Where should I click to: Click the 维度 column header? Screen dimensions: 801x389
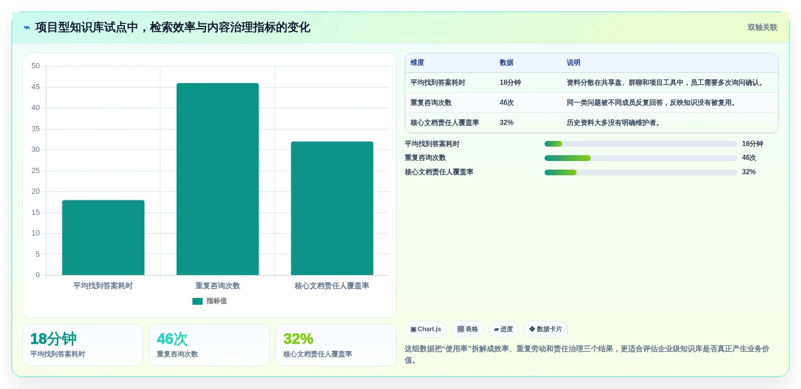[x=417, y=63]
